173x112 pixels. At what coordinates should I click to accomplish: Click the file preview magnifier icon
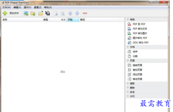pyautogui.click(x=62, y=13)
